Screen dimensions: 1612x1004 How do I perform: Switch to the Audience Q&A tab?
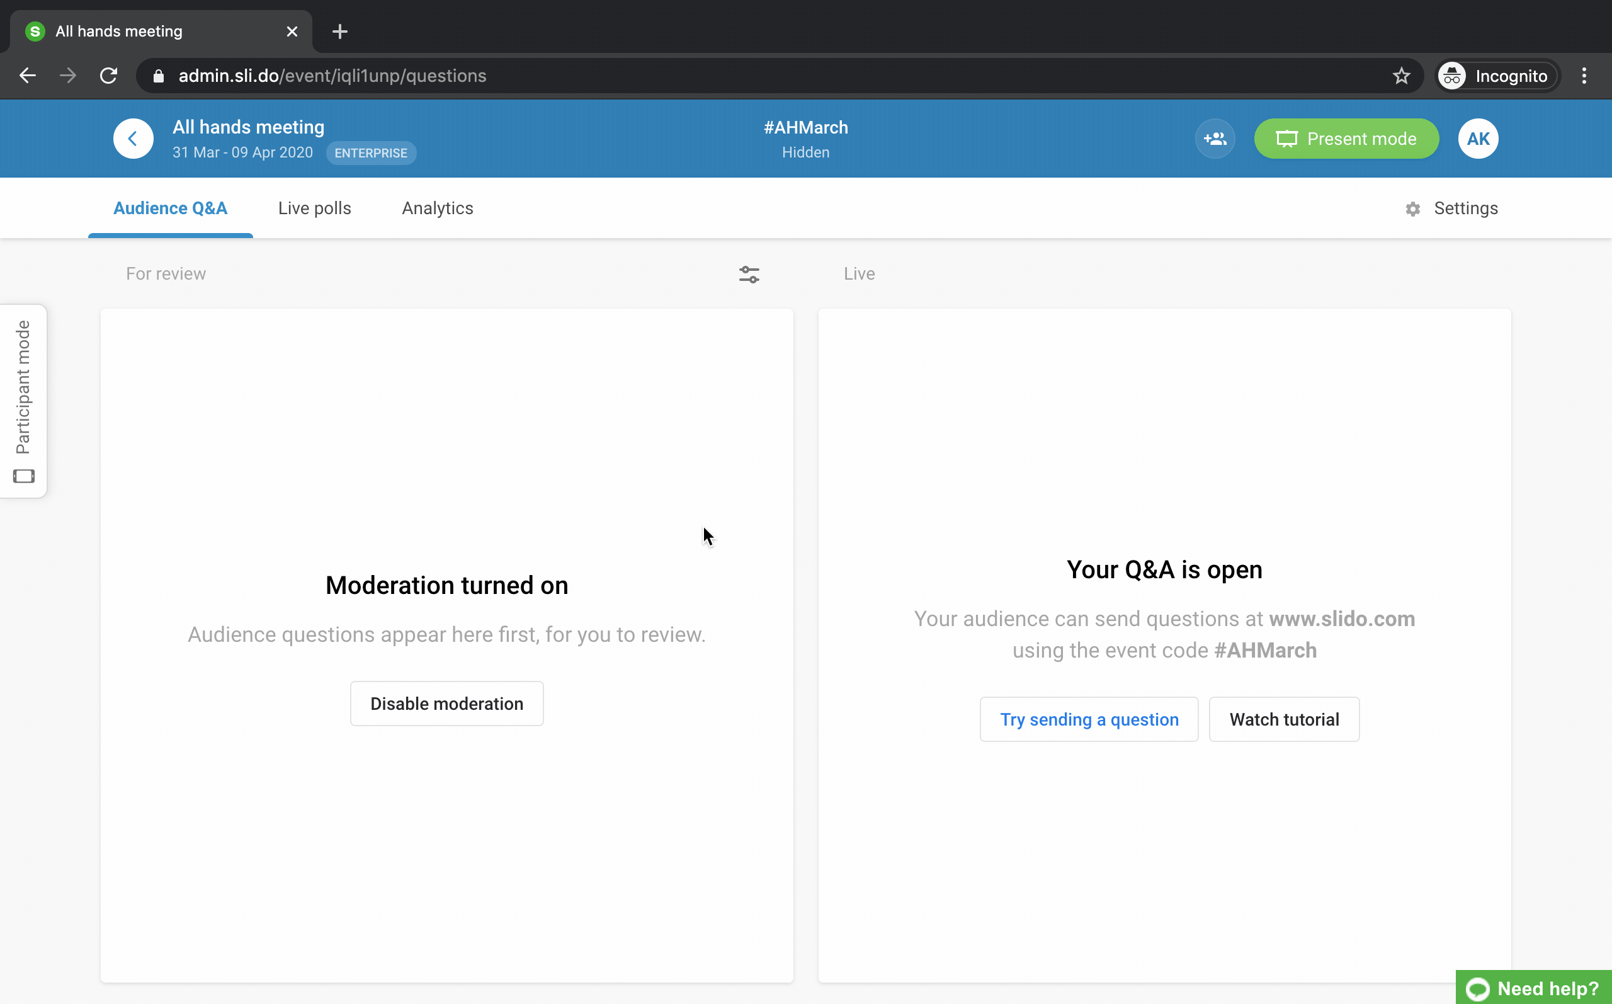[171, 208]
